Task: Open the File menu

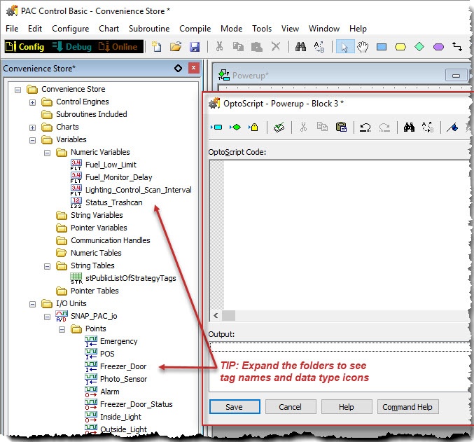Action: [12, 29]
